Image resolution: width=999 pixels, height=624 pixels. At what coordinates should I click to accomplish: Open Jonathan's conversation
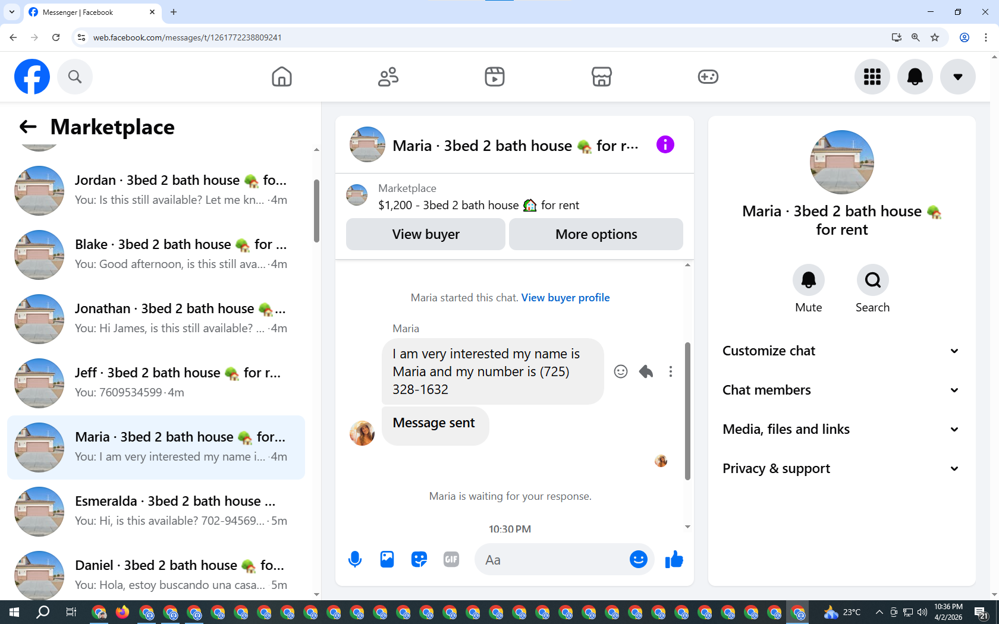point(156,319)
